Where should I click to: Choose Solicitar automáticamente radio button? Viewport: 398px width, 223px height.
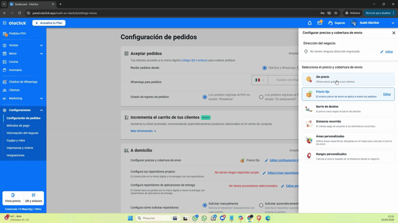pos(261,205)
